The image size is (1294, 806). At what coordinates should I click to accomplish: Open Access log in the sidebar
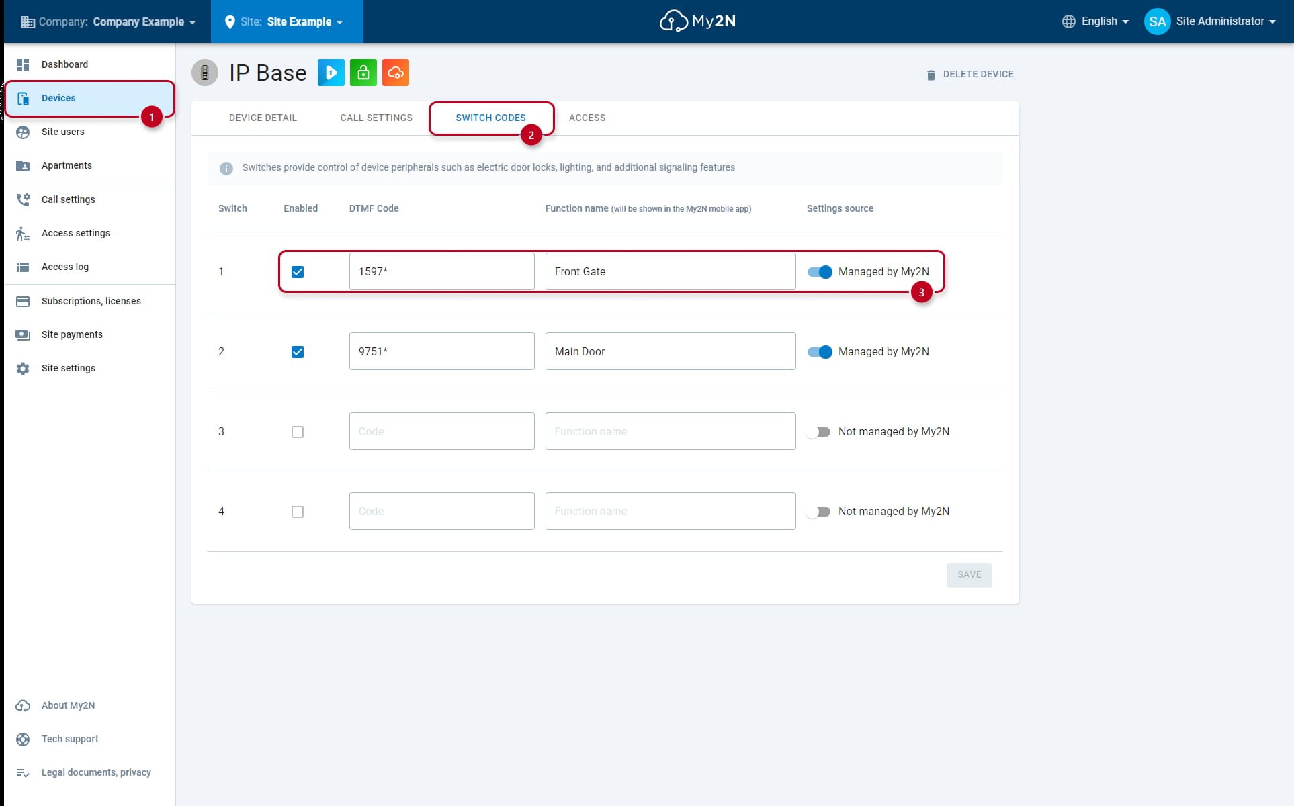(89, 267)
